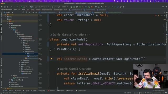Toggle Resource Manager side tab
Image resolution: width=168 pixels, height=94 pixels.
[x=1, y=18]
